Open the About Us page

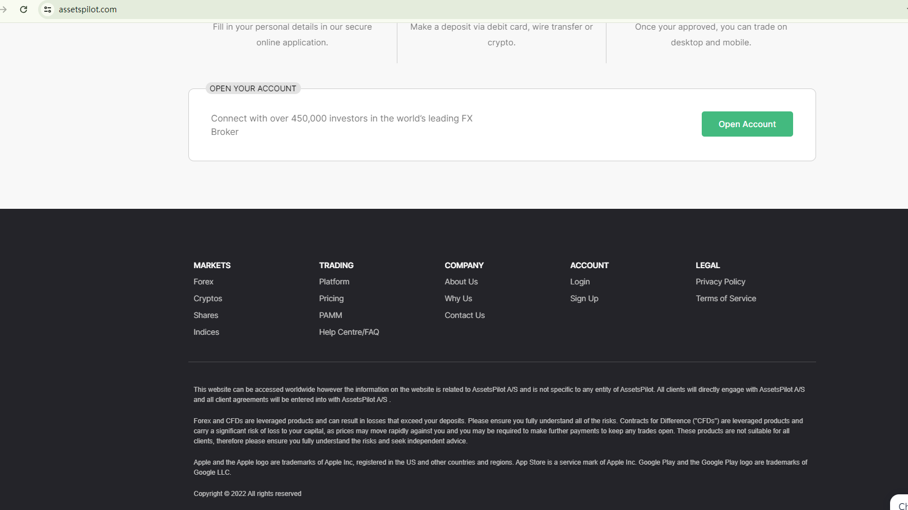click(x=461, y=282)
